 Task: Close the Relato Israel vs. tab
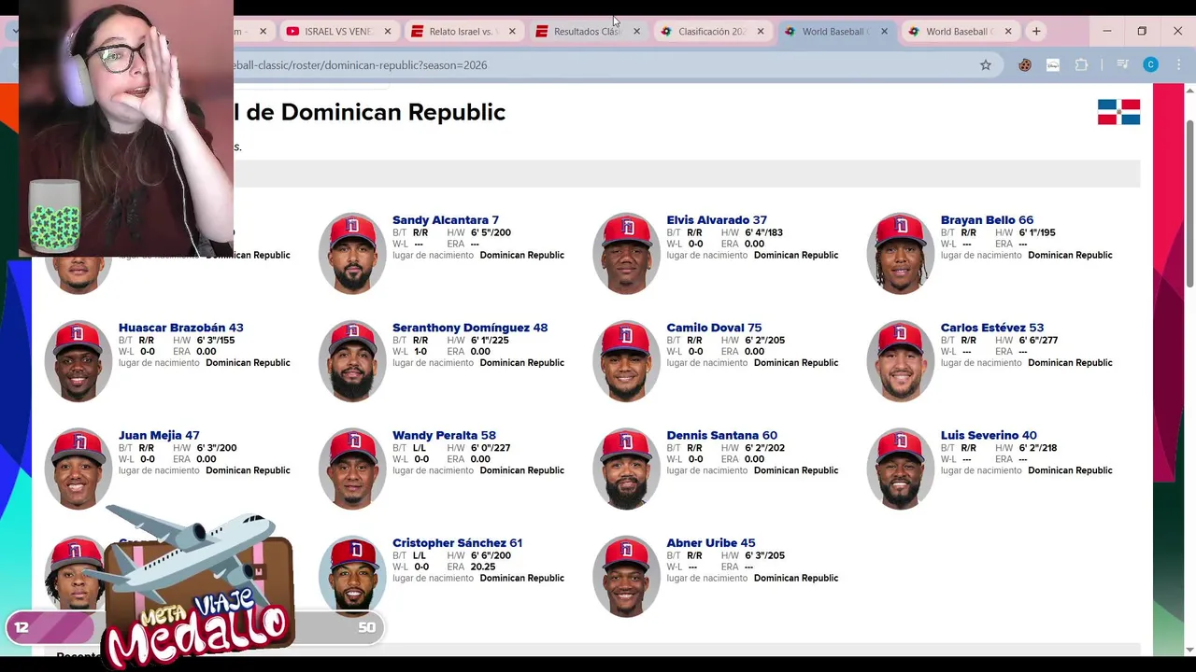(x=512, y=31)
